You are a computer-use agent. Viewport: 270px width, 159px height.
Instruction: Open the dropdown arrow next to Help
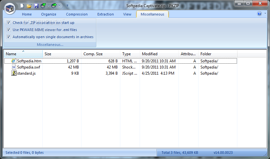click(265, 14)
